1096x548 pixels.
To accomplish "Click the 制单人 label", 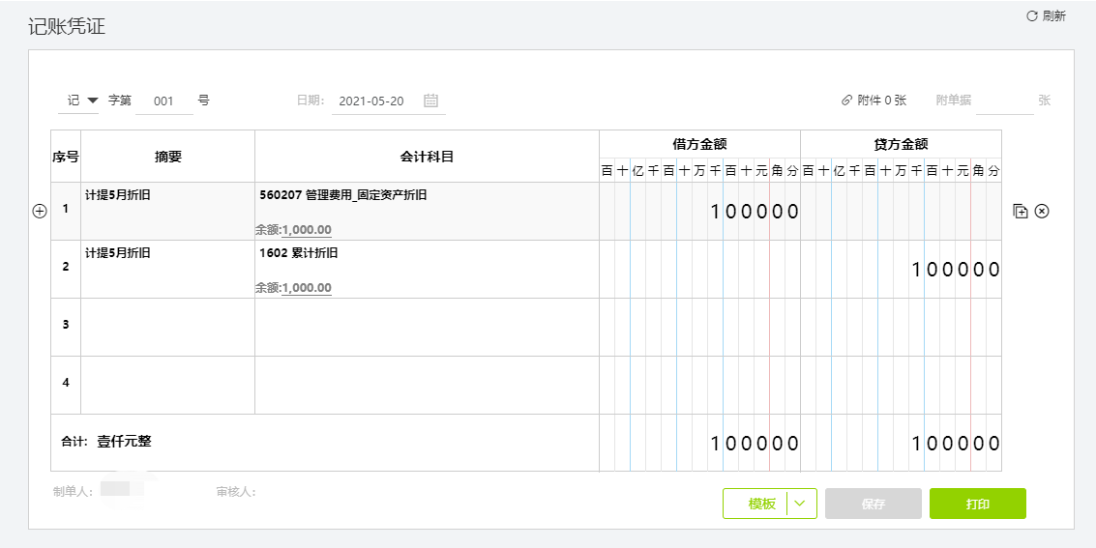I will [73, 492].
